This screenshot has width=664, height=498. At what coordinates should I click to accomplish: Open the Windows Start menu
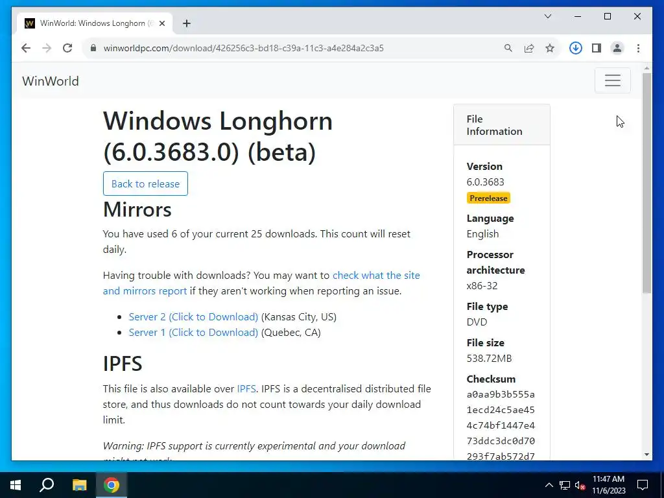click(16, 485)
